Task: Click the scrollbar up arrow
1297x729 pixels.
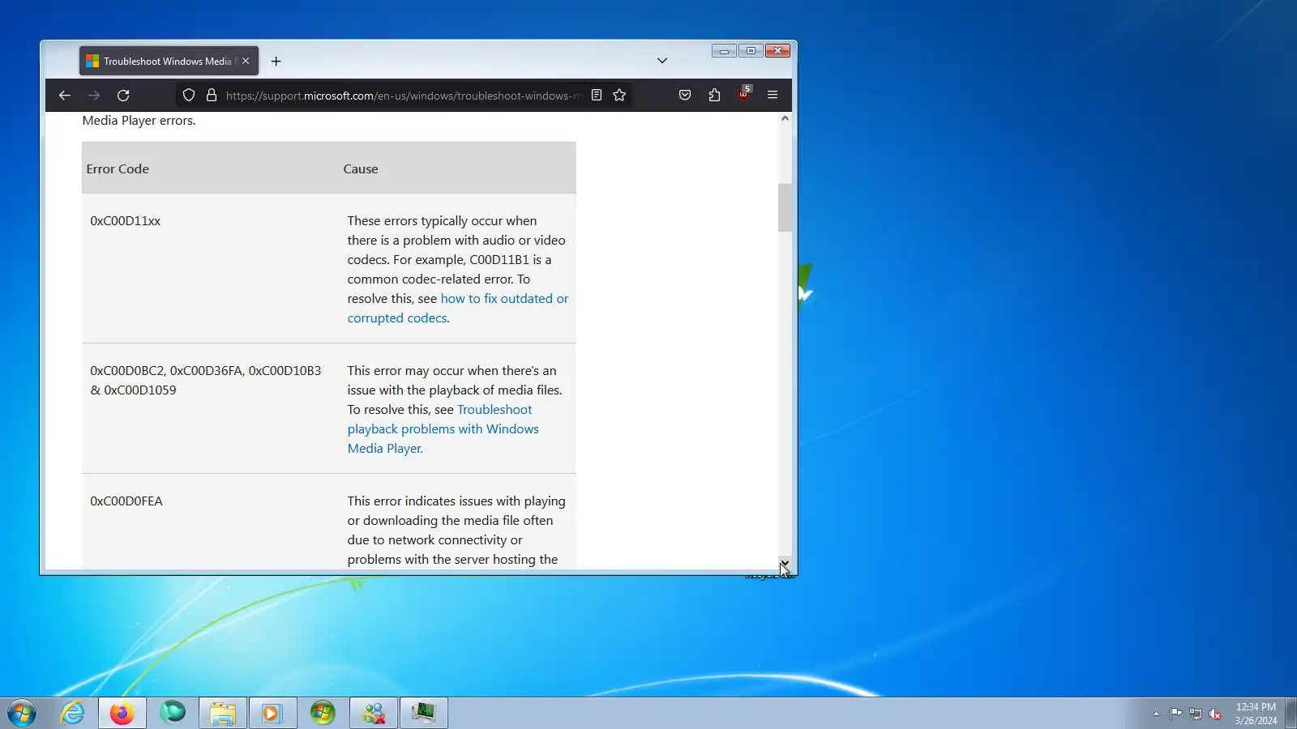Action: tap(785, 118)
